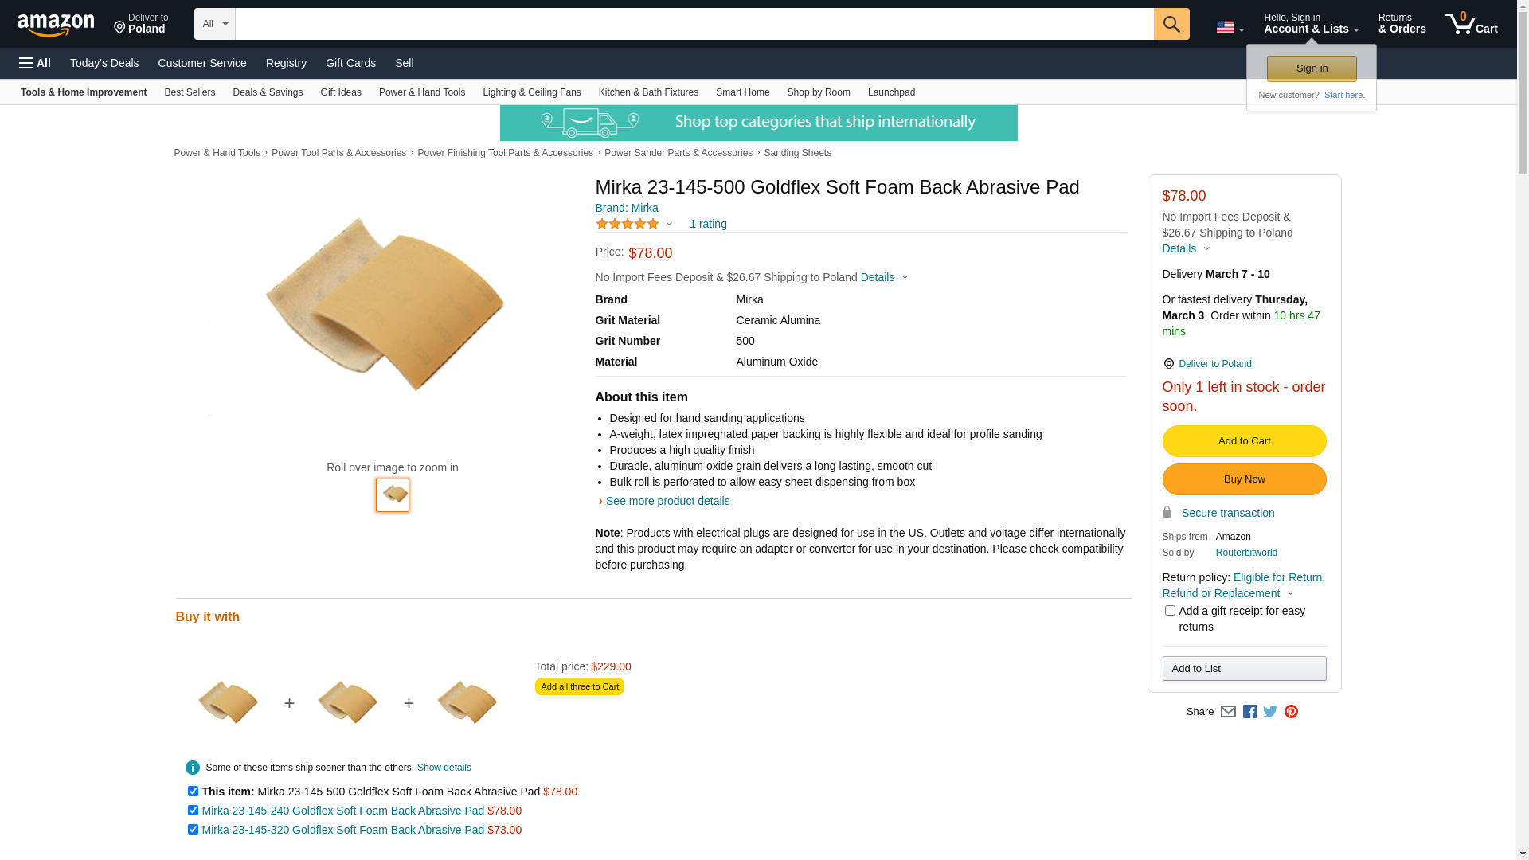Open Today's Deals in the navigation bar
1529x860 pixels.
coord(104,63)
